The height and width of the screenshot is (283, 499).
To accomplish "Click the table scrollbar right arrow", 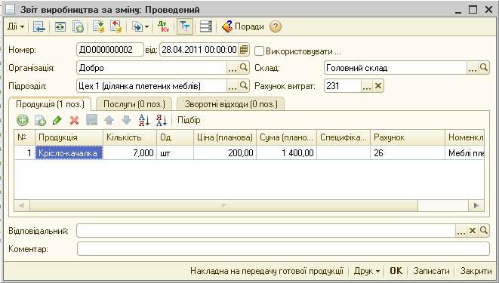I will pos(476,205).
